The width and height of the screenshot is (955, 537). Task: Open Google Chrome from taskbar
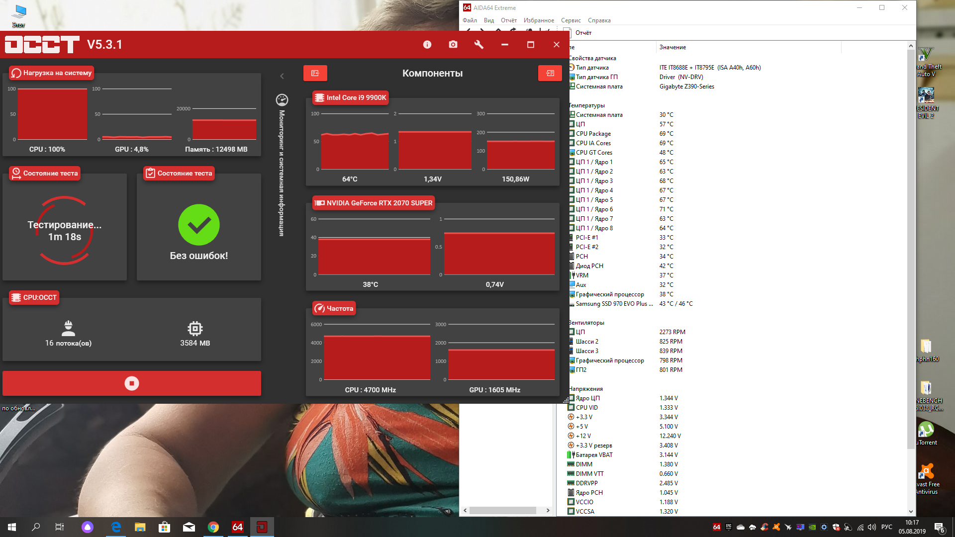point(213,527)
